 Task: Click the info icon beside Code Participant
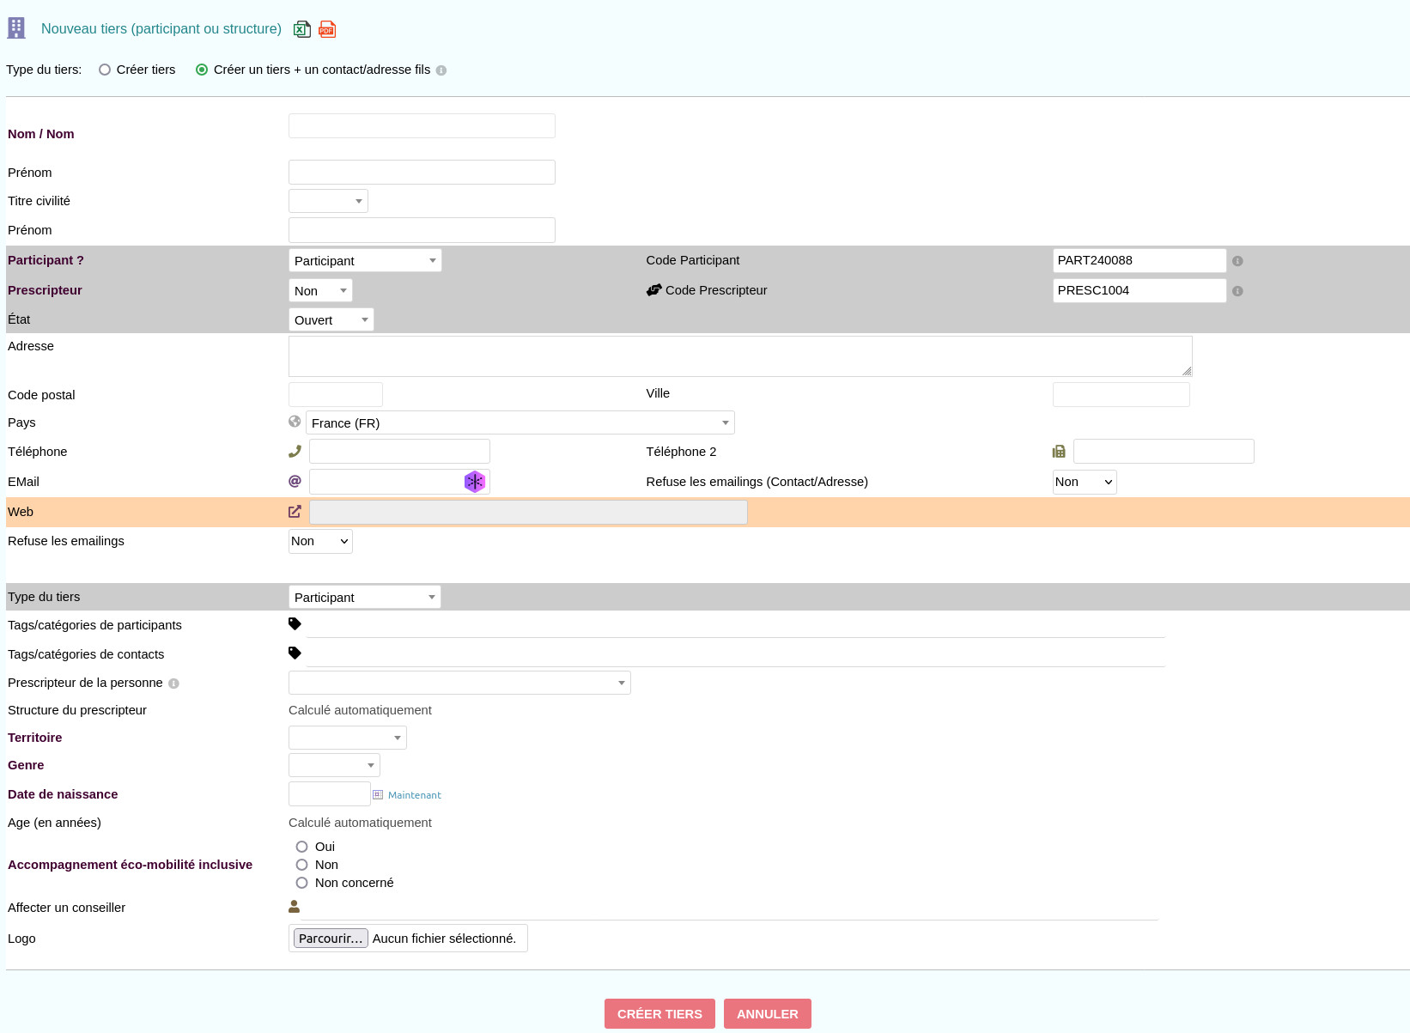[x=1237, y=261]
